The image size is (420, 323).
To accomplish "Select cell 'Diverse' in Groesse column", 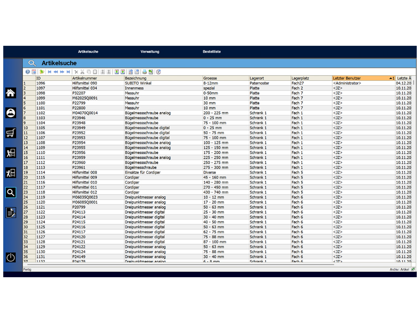I will pos(226,172).
